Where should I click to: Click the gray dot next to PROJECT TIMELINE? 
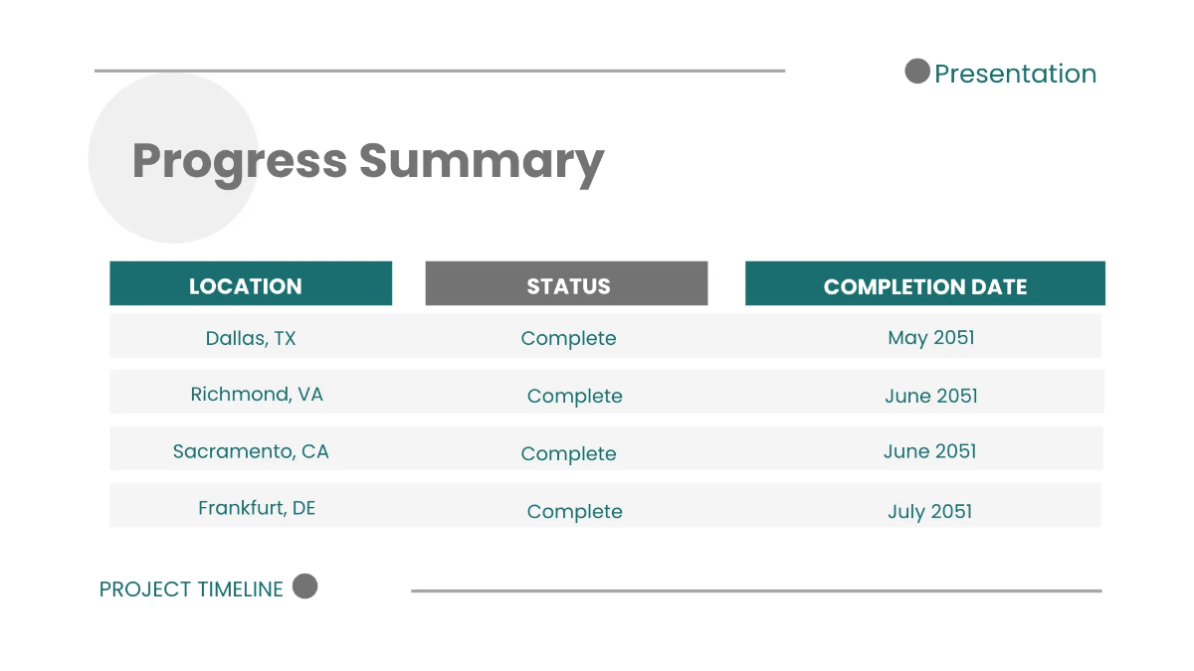[x=305, y=587]
